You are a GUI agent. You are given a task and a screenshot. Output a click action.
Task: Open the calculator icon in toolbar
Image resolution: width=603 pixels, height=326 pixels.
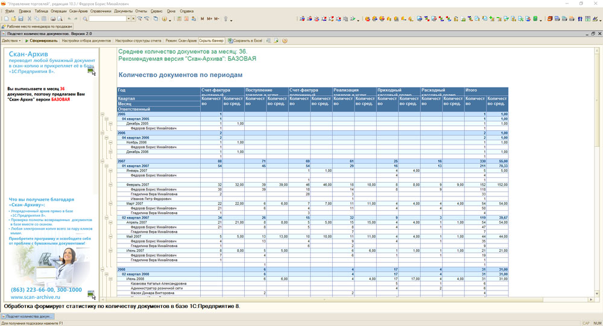click(178, 19)
